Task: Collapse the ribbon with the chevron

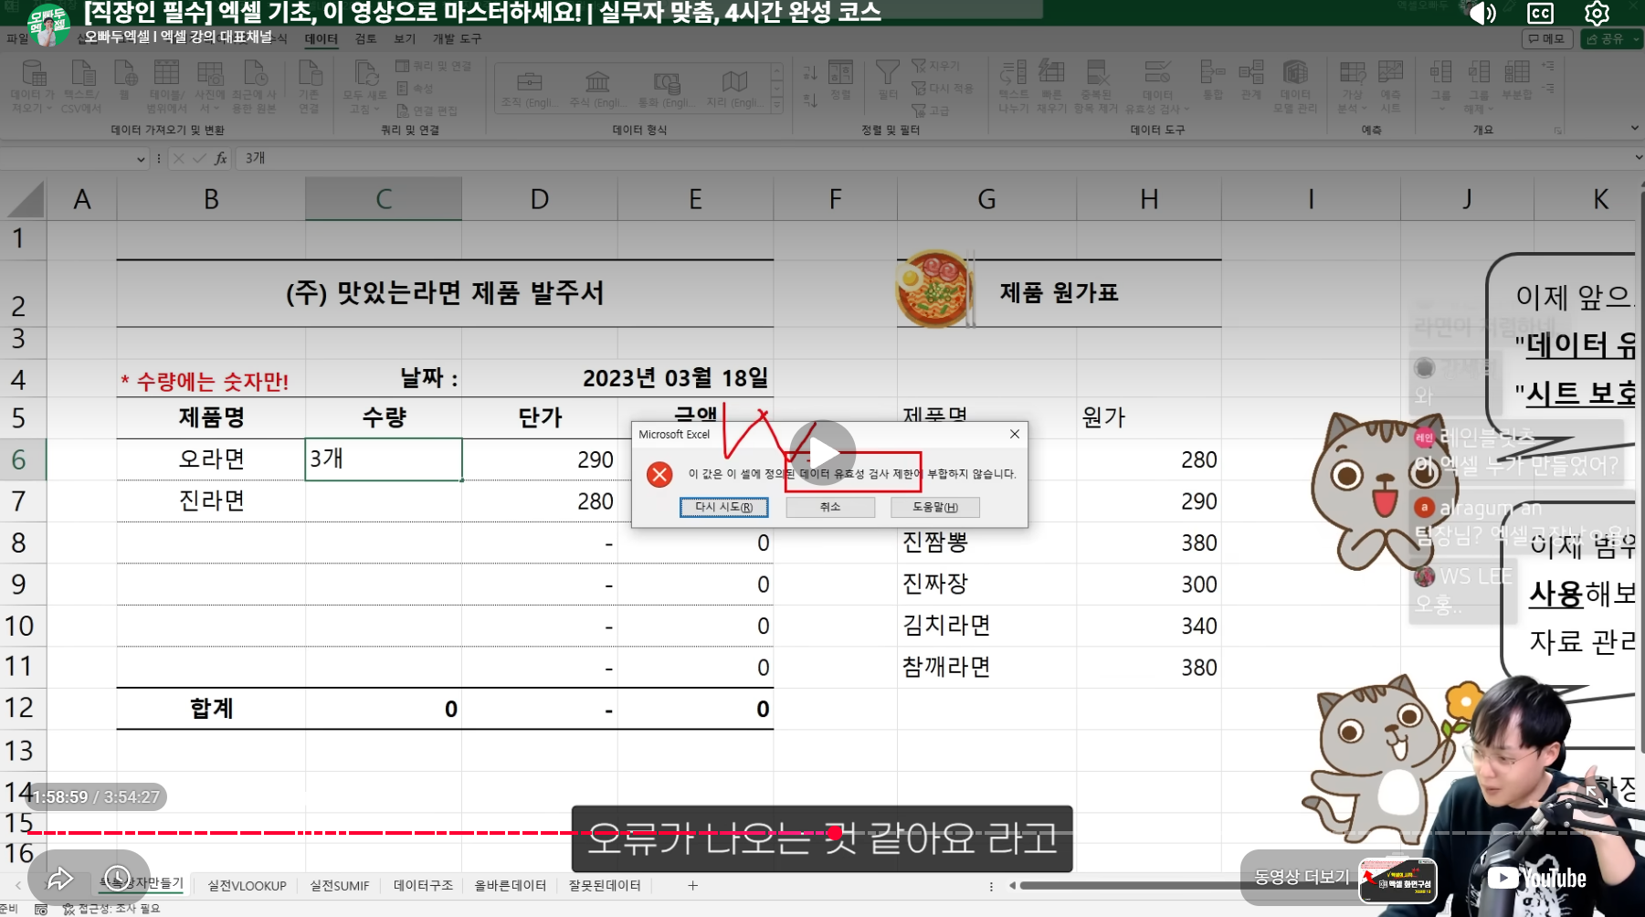Action: click(x=1635, y=129)
